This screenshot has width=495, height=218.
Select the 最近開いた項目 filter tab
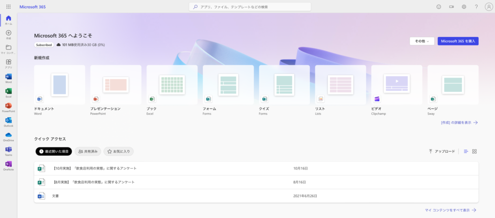coord(54,151)
